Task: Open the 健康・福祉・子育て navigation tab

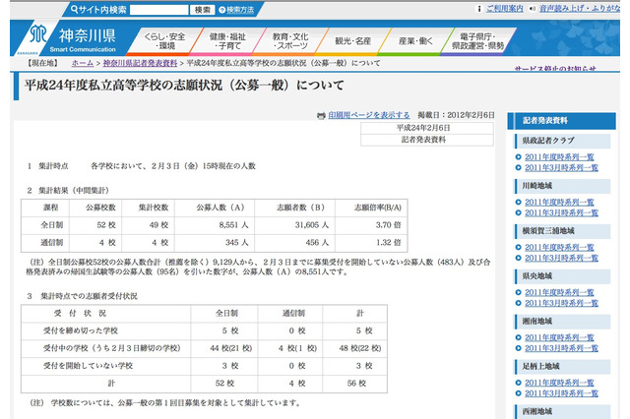Action: tap(227, 41)
